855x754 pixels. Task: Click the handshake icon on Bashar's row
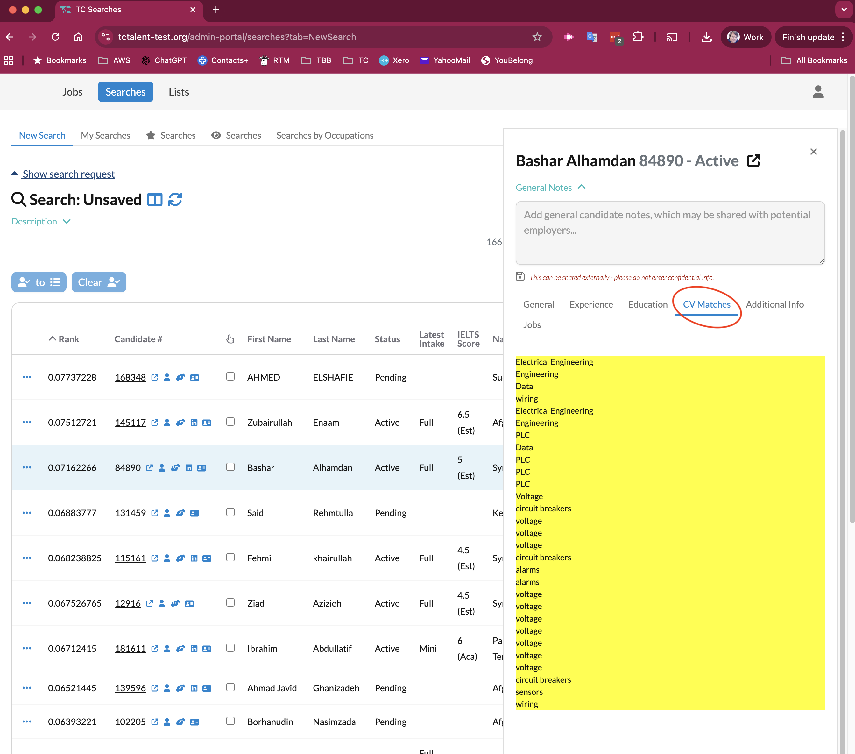(x=175, y=468)
